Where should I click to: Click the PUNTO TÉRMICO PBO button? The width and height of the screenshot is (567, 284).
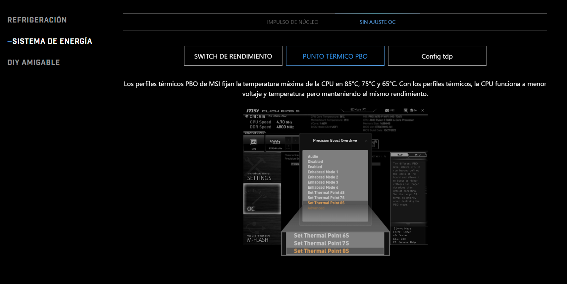[335, 56]
